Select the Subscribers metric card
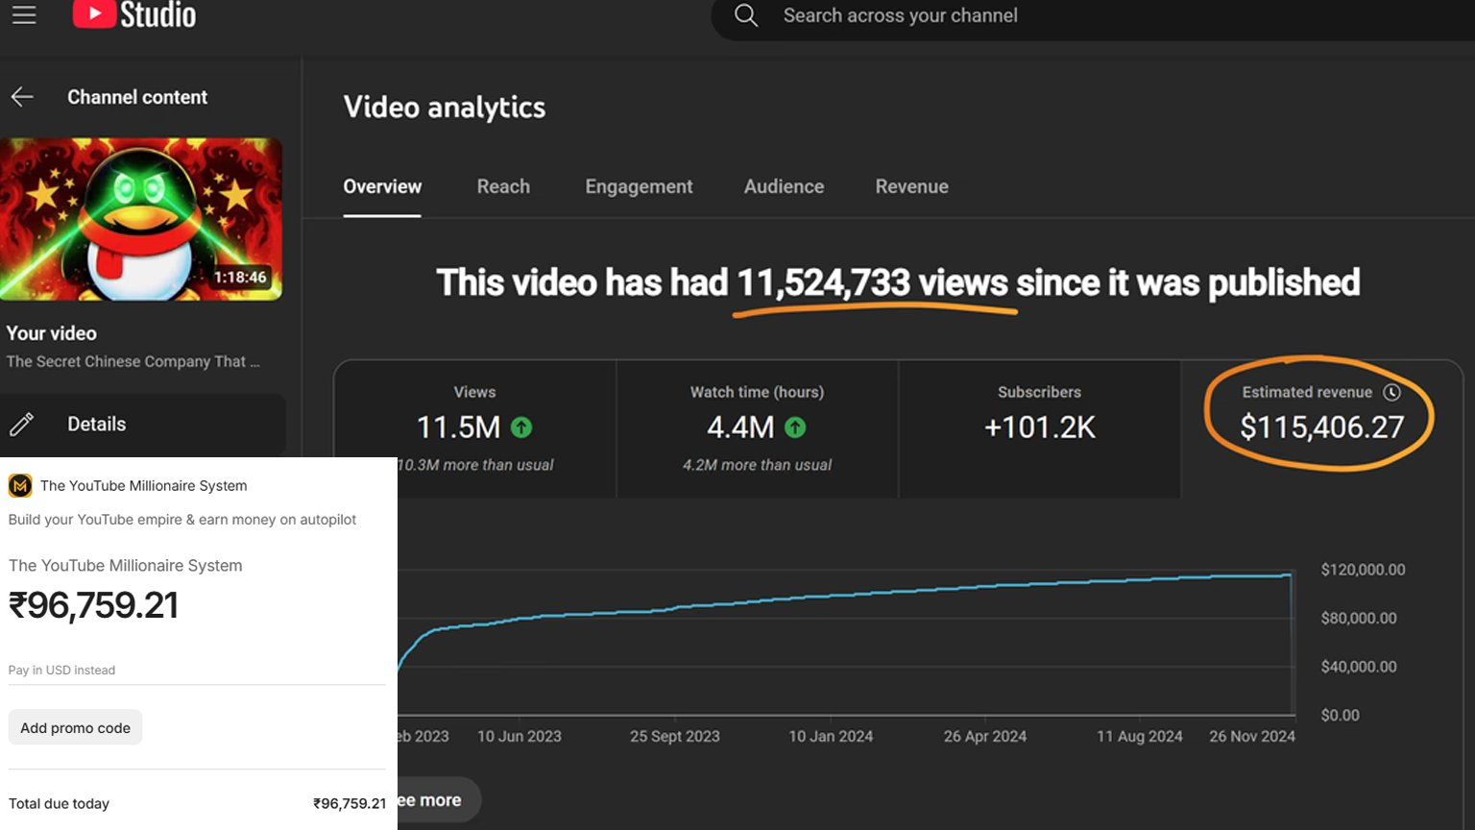 click(1039, 428)
